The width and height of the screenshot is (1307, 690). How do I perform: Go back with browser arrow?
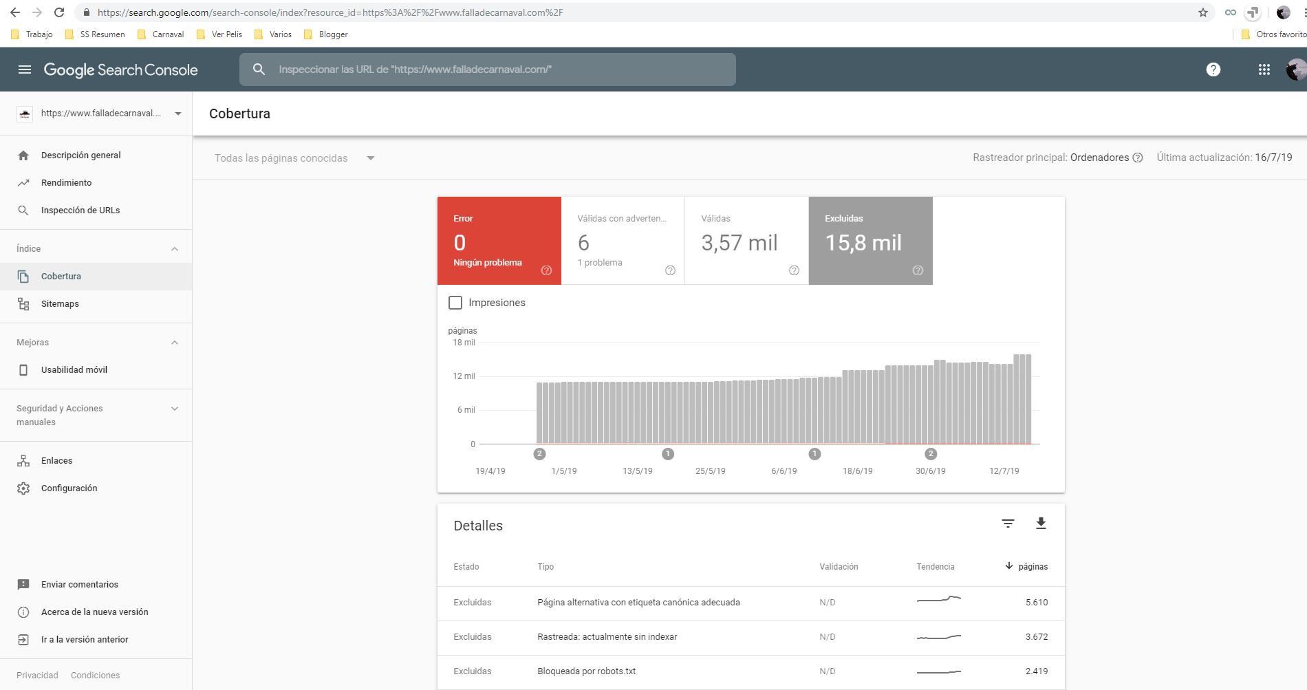(15, 12)
